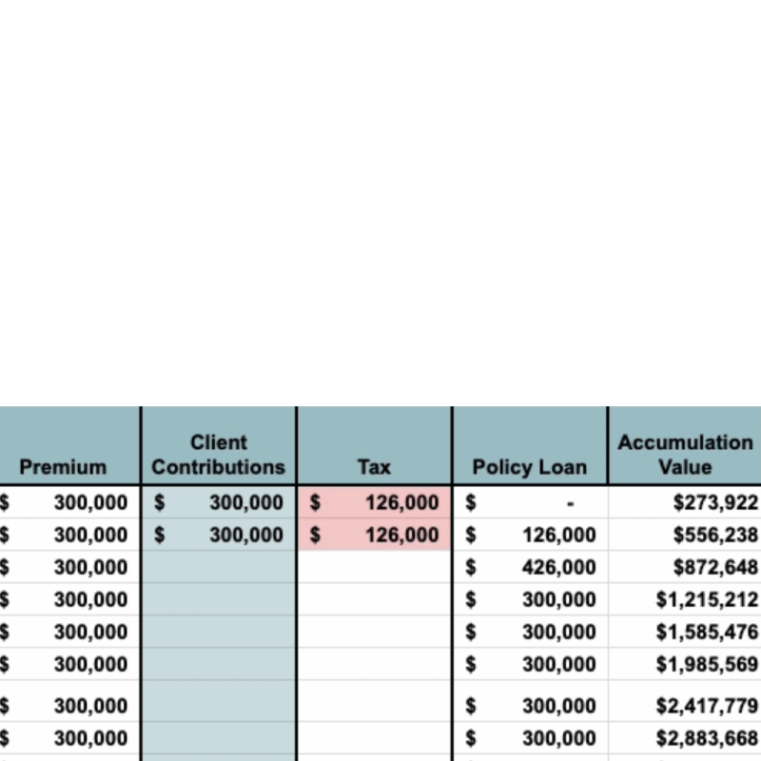Image resolution: width=761 pixels, height=761 pixels.
Task: Click the Accumulation Value column header
Action: pyautogui.click(x=685, y=445)
